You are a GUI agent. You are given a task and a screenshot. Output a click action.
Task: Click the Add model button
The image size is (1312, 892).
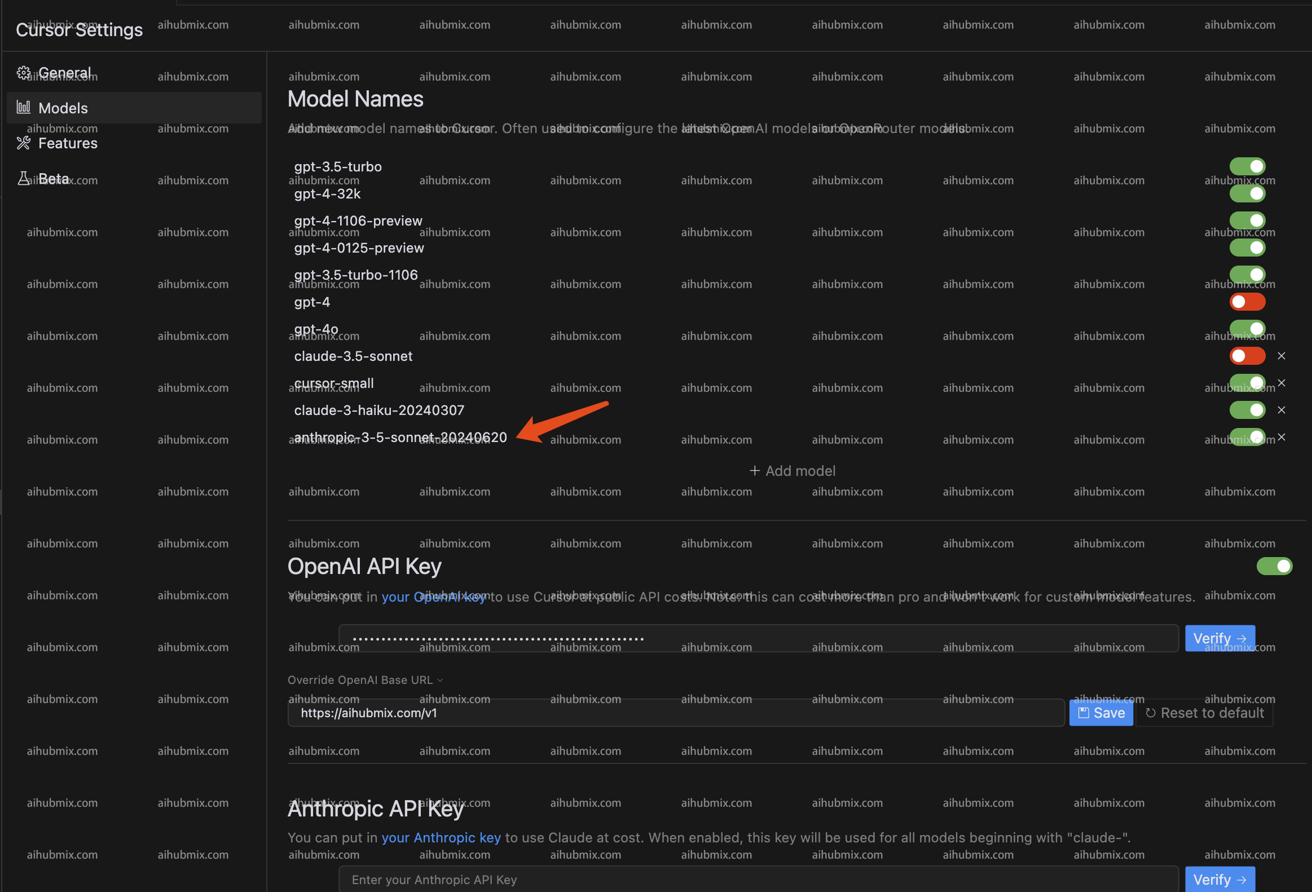pos(792,471)
